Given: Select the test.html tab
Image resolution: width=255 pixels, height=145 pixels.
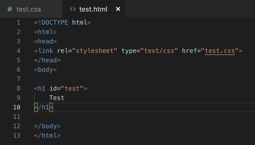Looking at the screenshot, I should [x=93, y=9].
